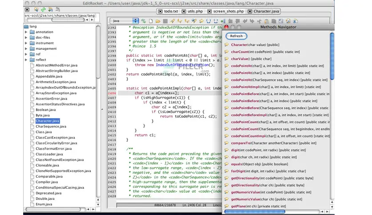Open Boolean.java from the file tree
Screen dimensions: 372x215
(x=45, y=110)
